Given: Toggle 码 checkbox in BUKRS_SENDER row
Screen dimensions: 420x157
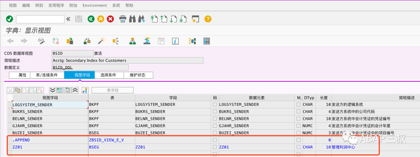Looking at the screenshot, I should click(x=215, y=112).
